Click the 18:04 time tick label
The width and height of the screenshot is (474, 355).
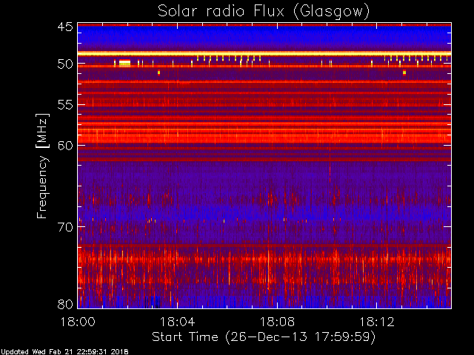tap(178, 322)
